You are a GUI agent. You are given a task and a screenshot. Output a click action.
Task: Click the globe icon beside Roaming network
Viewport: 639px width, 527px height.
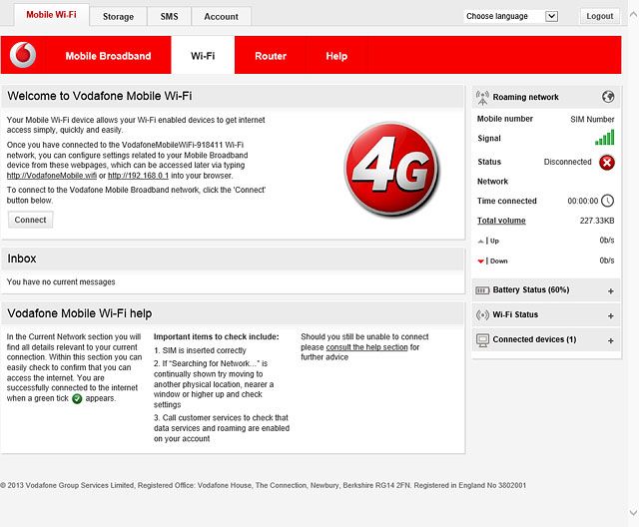tap(608, 97)
